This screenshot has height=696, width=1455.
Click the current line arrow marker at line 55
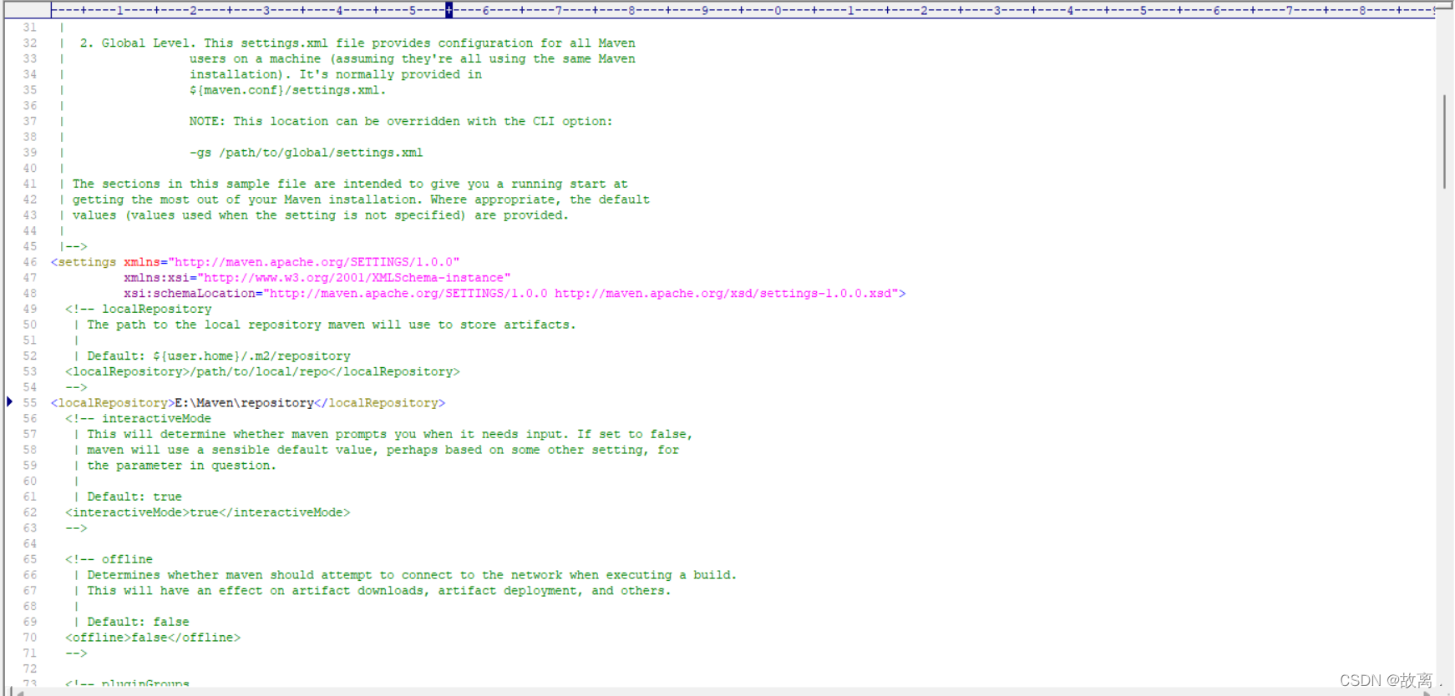pos(9,402)
